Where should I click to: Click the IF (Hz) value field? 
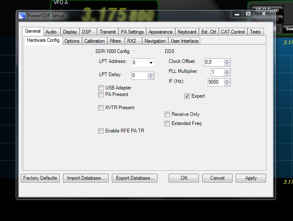click(x=216, y=82)
